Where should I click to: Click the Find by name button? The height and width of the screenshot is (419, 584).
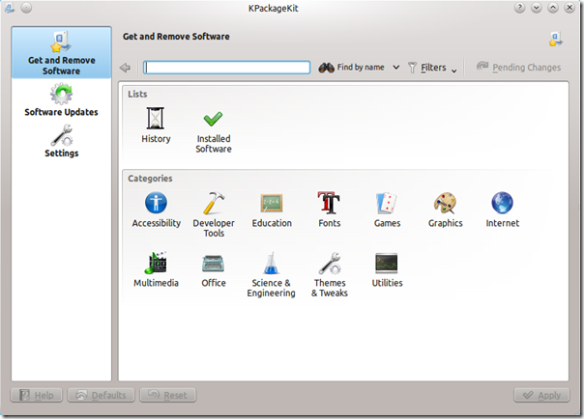tap(352, 69)
